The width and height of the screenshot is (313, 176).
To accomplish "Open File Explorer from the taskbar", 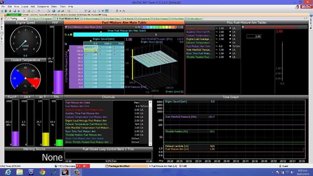I will pos(20,172).
